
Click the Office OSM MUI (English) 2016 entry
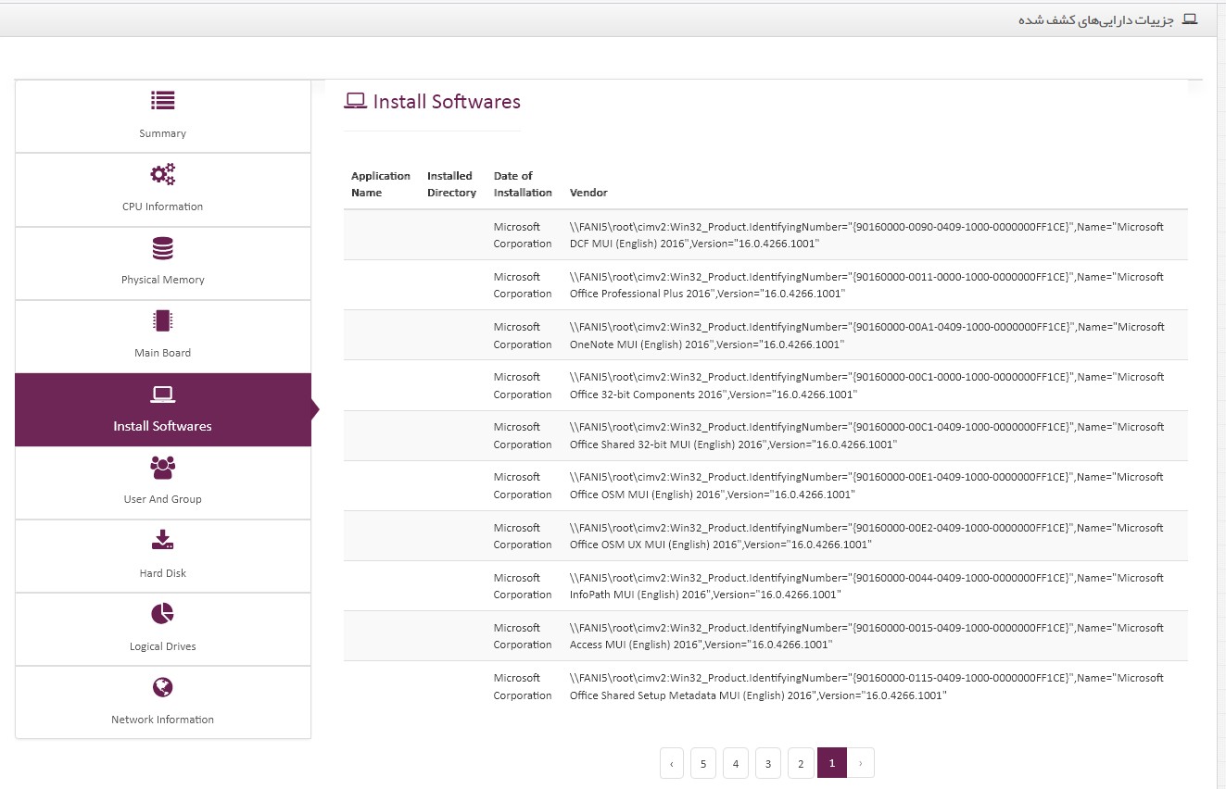pyautogui.click(x=866, y=485)
